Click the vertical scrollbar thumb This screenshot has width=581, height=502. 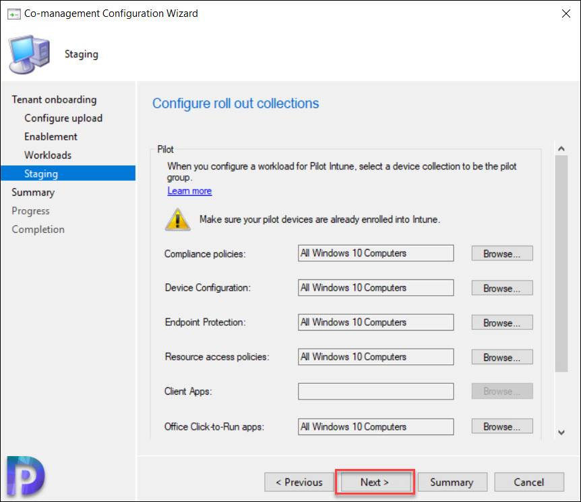pos(561,263)
